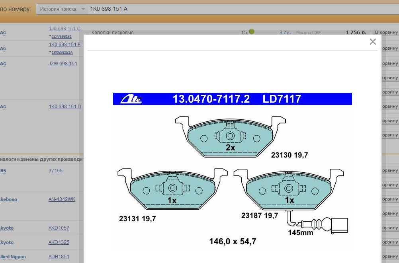This screenshot has width=399, height=263.
Task: Open the brand link beside 1K0 698 151 D
Action: (3, 107)
